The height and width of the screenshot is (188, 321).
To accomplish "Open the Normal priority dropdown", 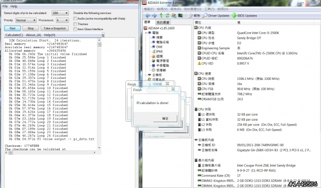I will click(x=26, y=20).
